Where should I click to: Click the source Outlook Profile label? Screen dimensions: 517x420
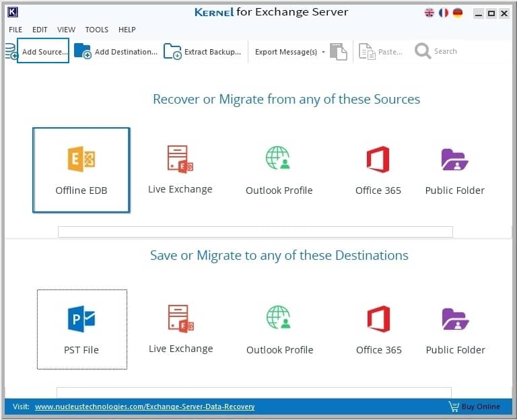click(279, 190)
